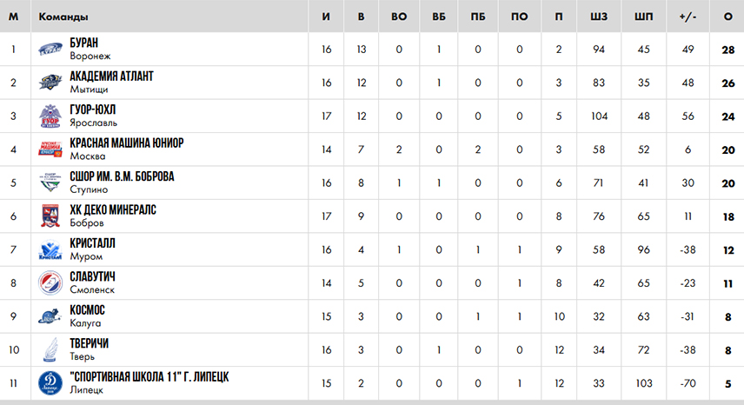744x405 pixels.
Task: Open the КРАСНАЯ МАШИНА ЮНИОР team link
Action: pos(127,143)
